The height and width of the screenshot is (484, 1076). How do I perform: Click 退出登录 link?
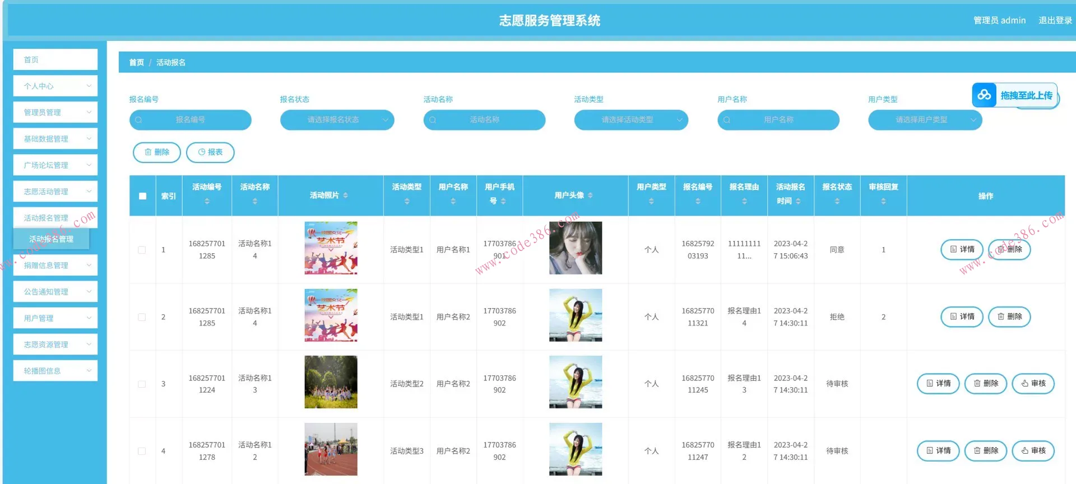coord(1055,20)
